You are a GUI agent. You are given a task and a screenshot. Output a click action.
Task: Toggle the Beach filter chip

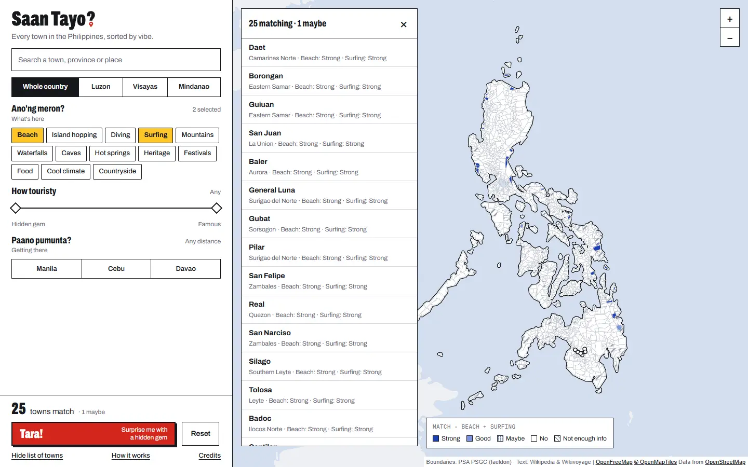coord(28,135)
